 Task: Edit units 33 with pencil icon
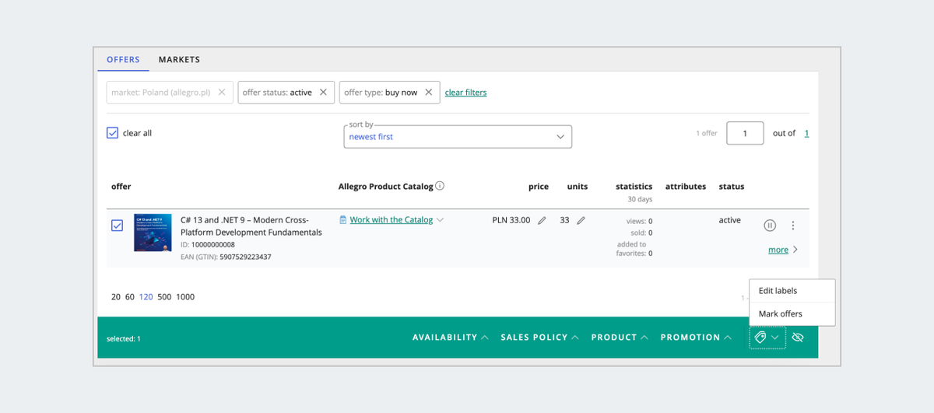pyautogui.click(x=581, y=220)
